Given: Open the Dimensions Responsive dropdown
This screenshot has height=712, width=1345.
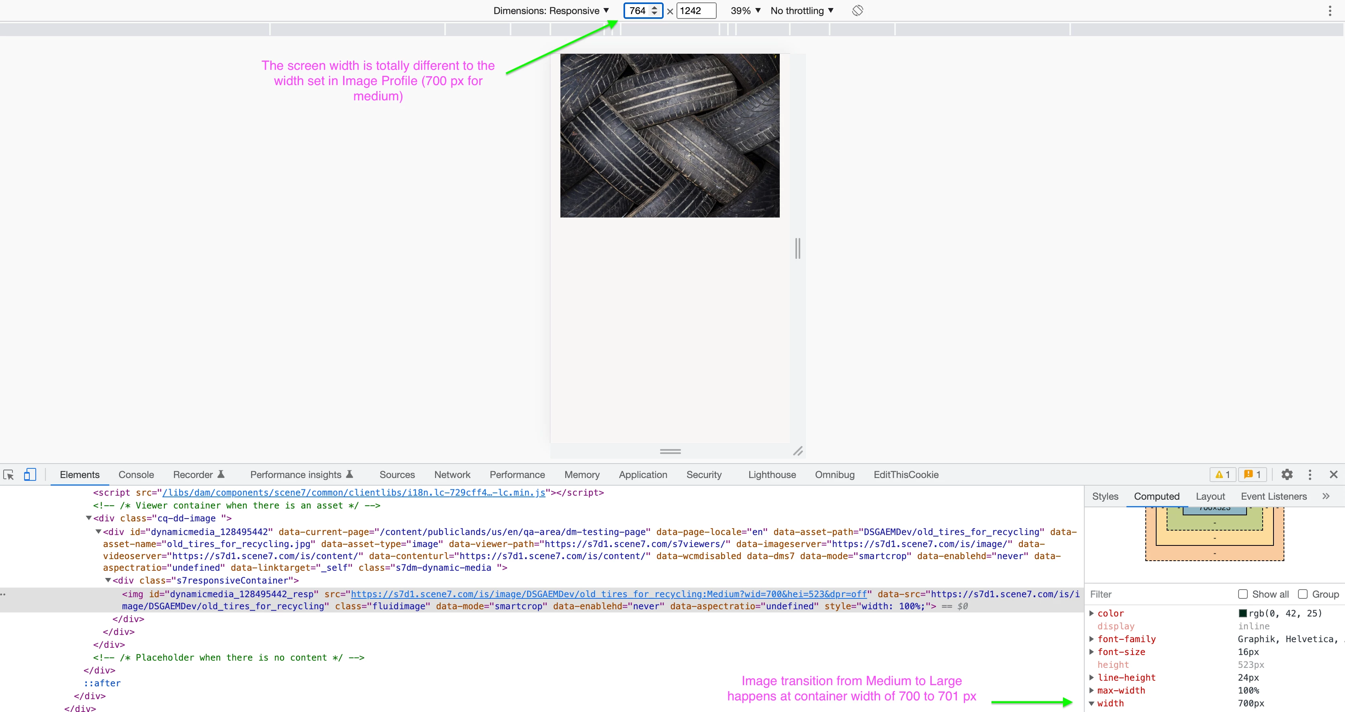Looking at the screenshot, I should [x=551, y=10].
